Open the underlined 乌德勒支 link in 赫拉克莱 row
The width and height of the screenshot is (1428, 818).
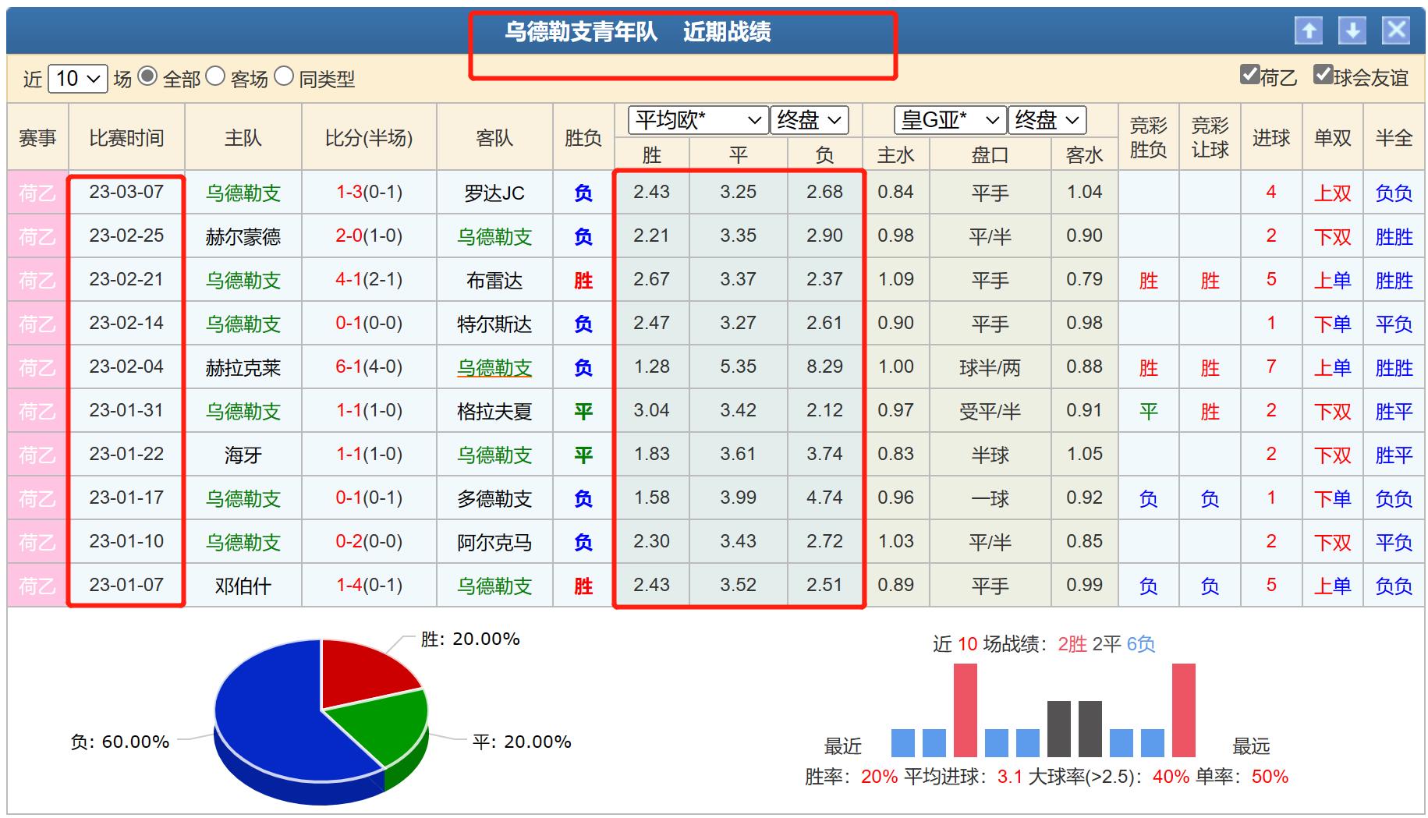pyautogui.click(x=496, y=367)
